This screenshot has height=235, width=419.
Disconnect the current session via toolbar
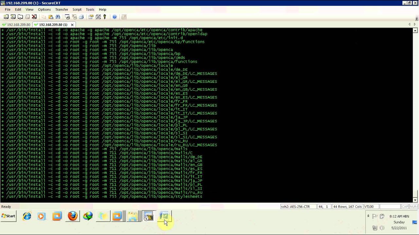click(x=34, y=17)
